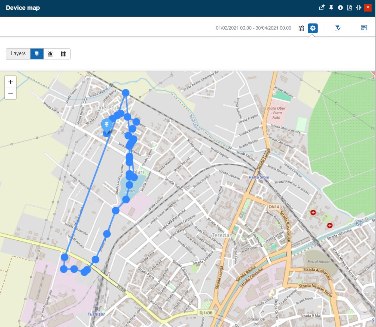376x327 pixels.
Task: Zoom in using the plus button
Action: [11, 81]
